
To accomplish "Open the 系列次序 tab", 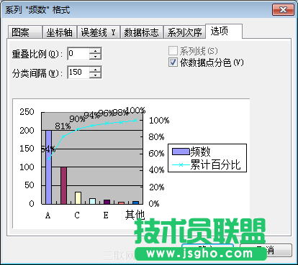I will [184, 32].
